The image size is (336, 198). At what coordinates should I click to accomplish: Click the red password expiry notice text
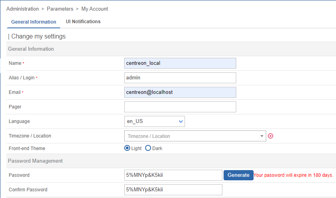(293, 175)
